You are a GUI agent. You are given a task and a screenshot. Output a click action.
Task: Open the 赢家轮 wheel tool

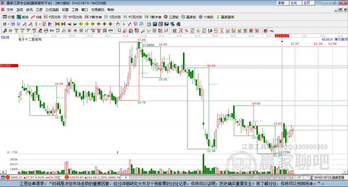[189, 17]
